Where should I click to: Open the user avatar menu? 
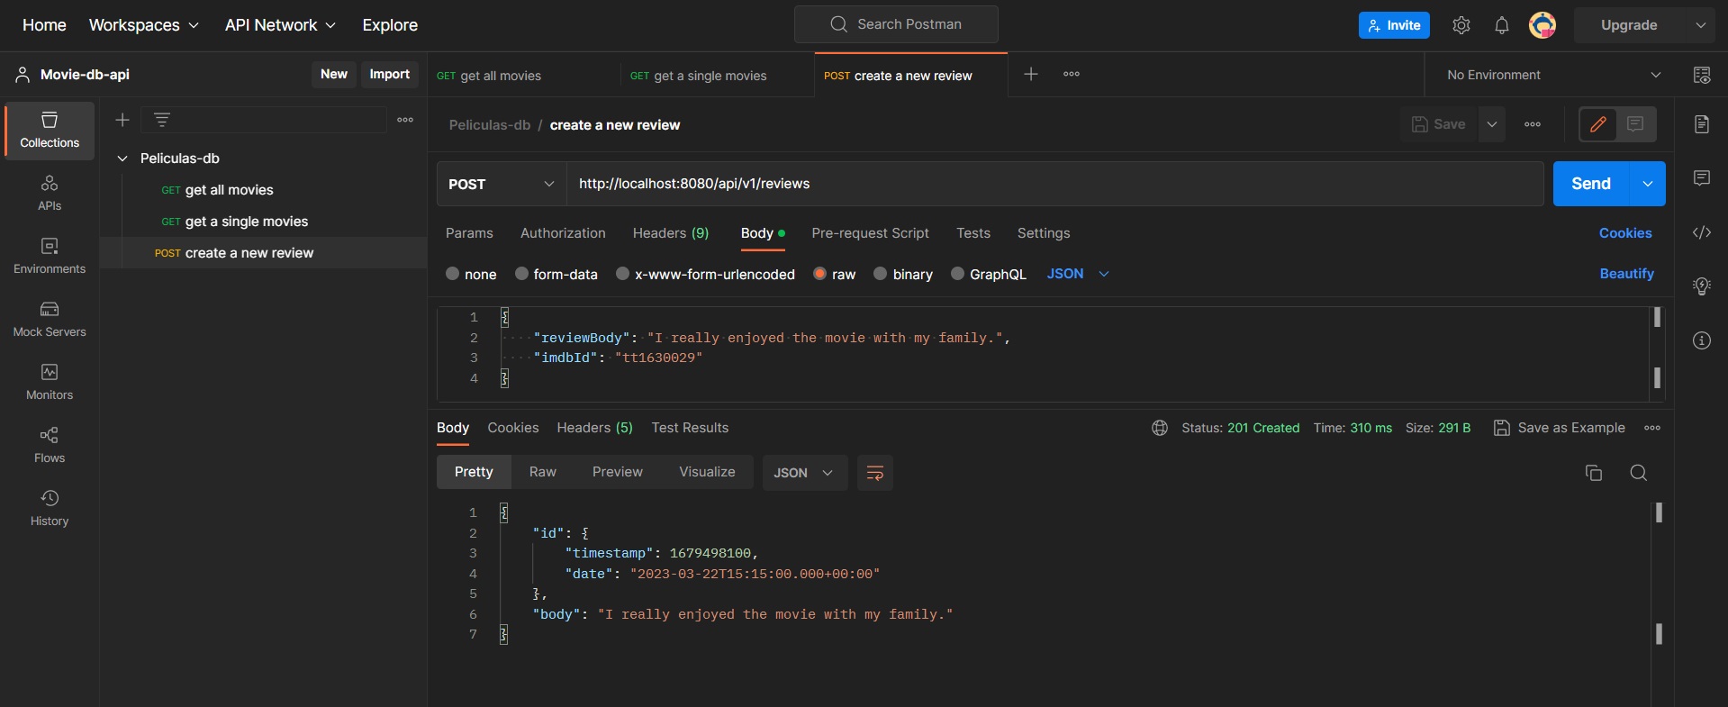(1543, 25)
